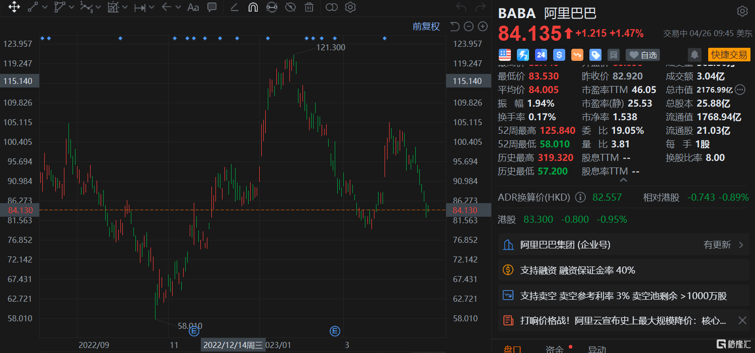Click the first earnings E marker
Viewport: 755px width, 353px height.
tap(194, 331)
